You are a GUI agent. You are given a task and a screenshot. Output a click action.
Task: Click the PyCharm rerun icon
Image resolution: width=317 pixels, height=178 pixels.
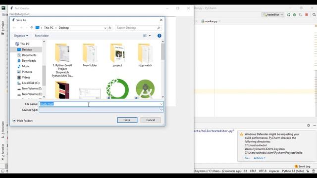click(288, 15)
